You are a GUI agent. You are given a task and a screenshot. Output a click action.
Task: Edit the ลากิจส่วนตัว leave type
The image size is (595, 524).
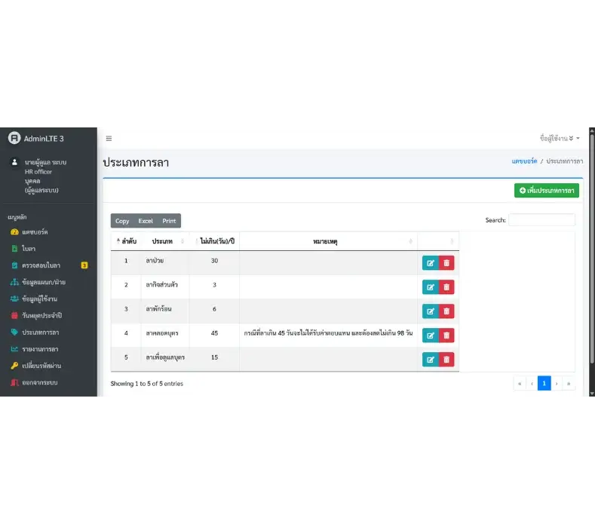(430, 287)
